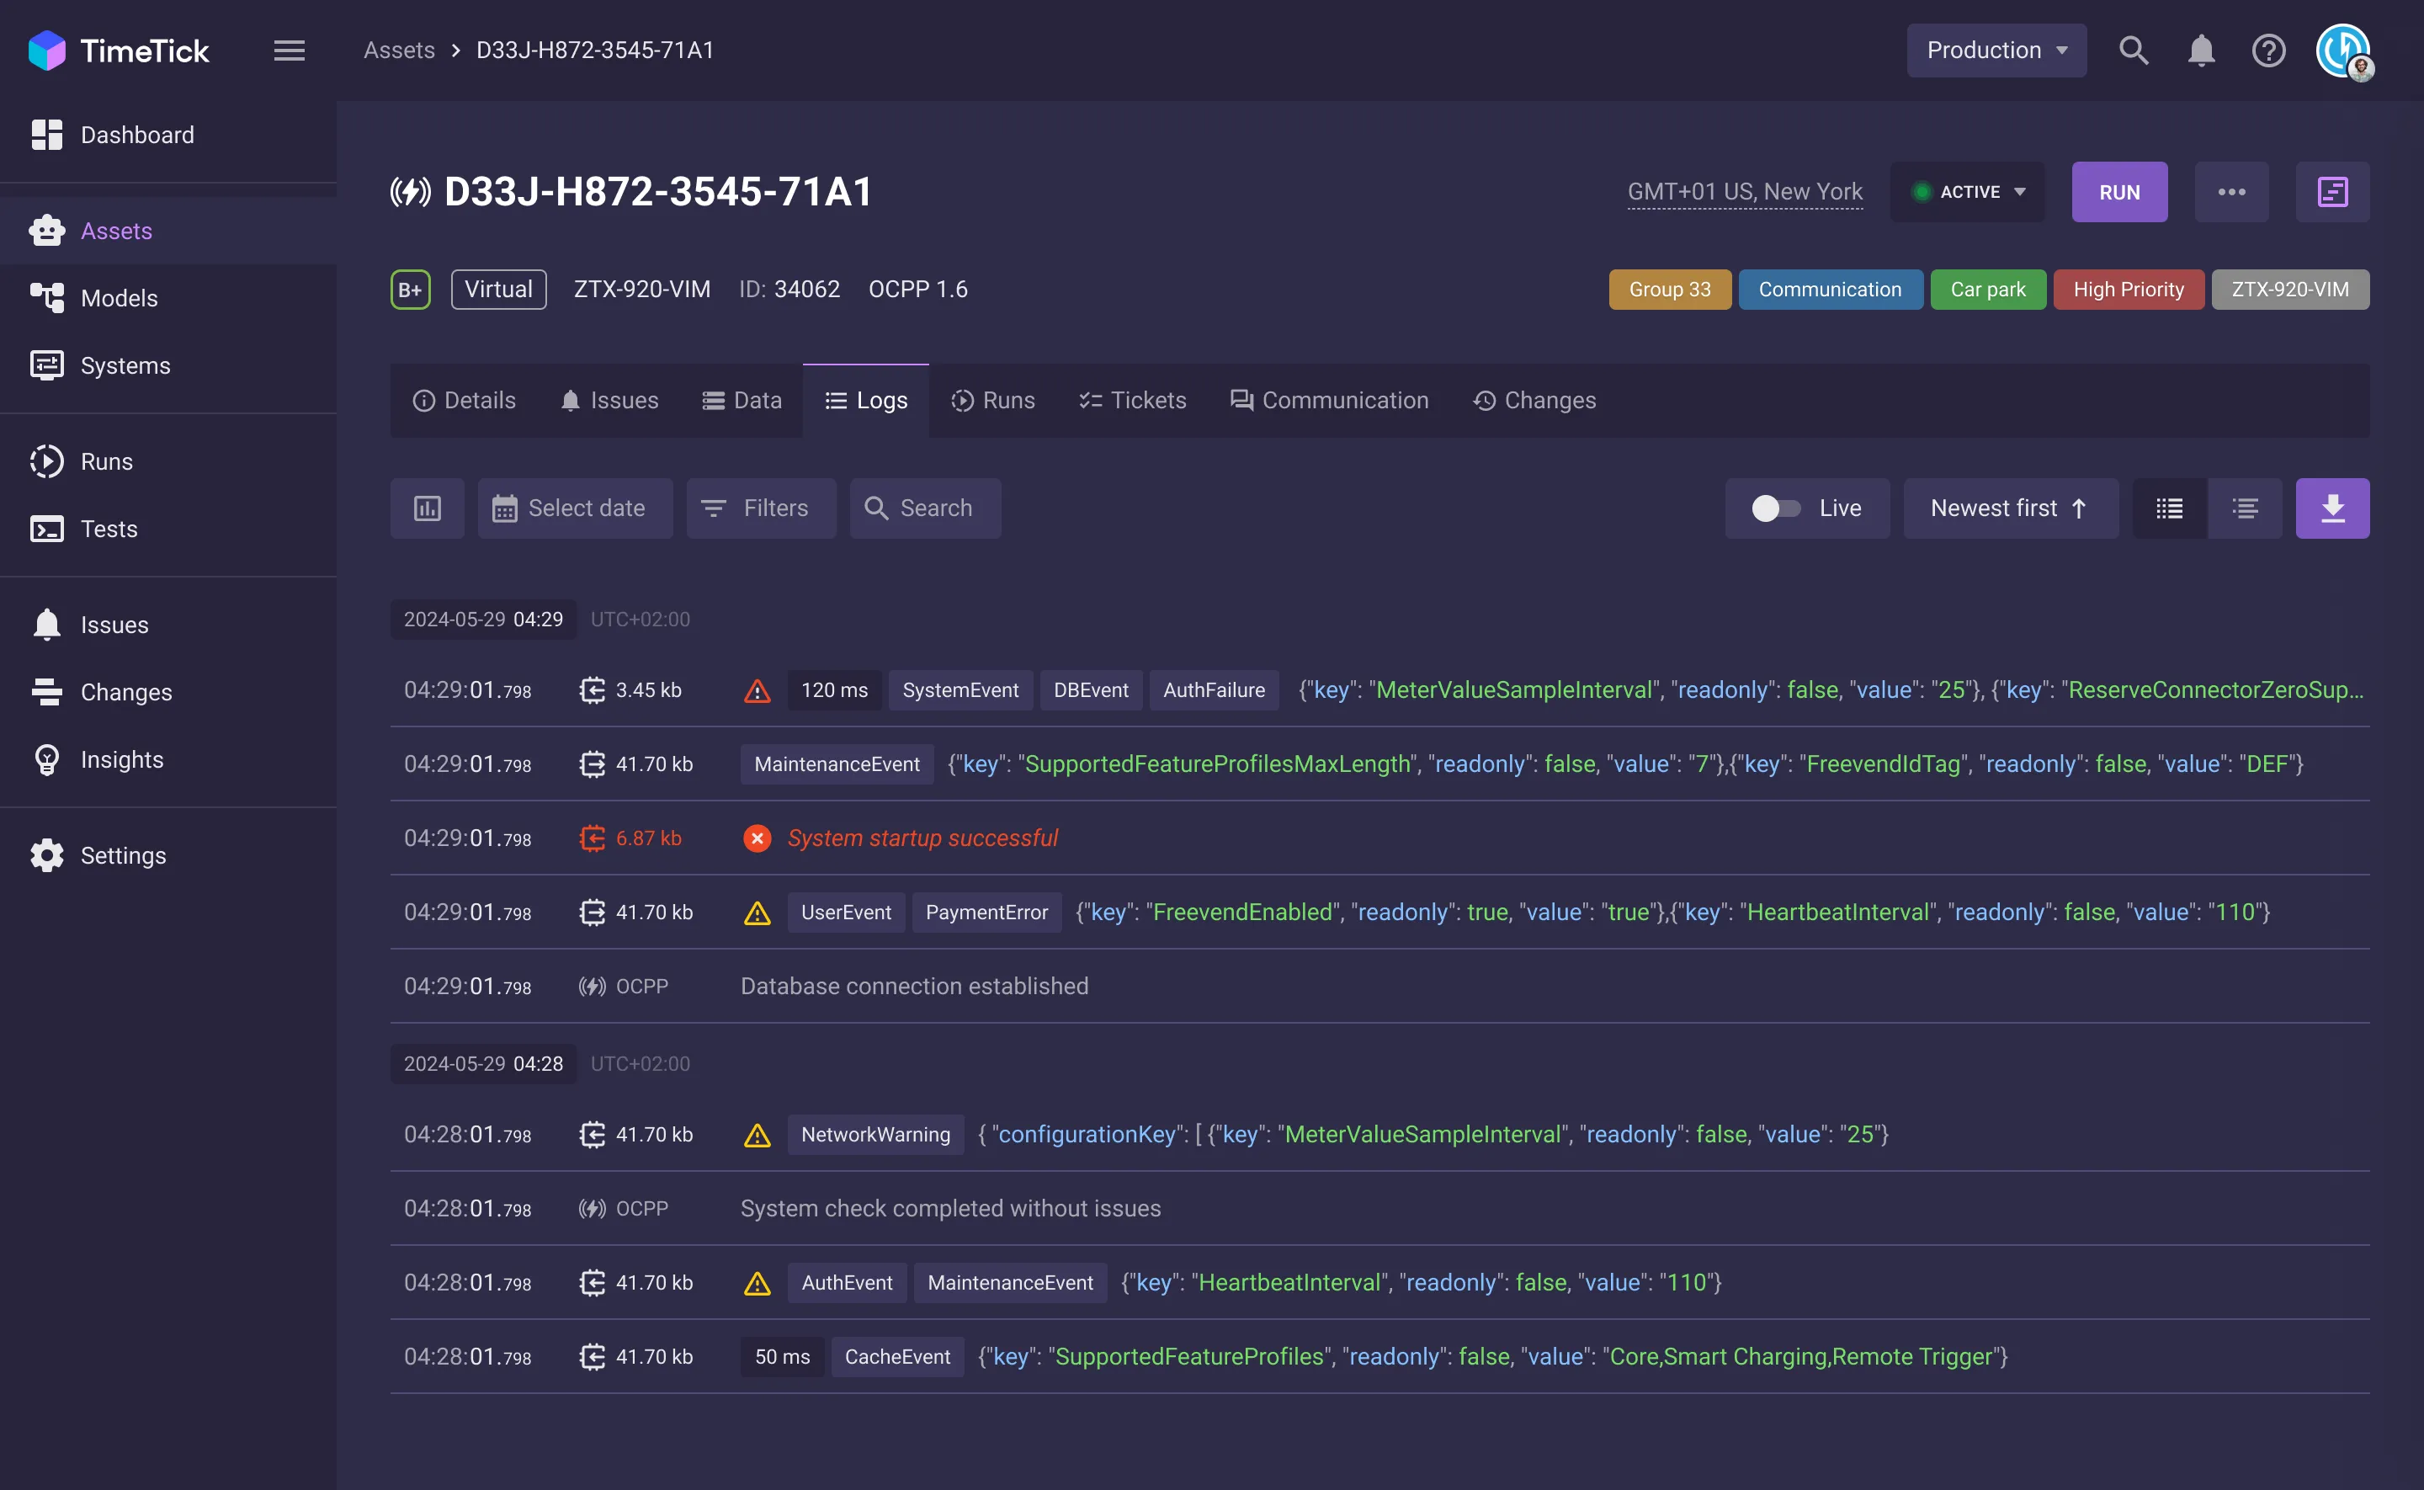
Task: Open the Production environment dropdown
Action: pos(1996,51)
